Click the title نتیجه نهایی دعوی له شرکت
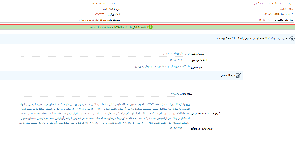 tap(240, 39)
